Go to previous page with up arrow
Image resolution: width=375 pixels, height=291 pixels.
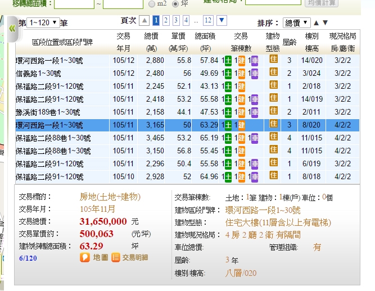pos(145,21)
